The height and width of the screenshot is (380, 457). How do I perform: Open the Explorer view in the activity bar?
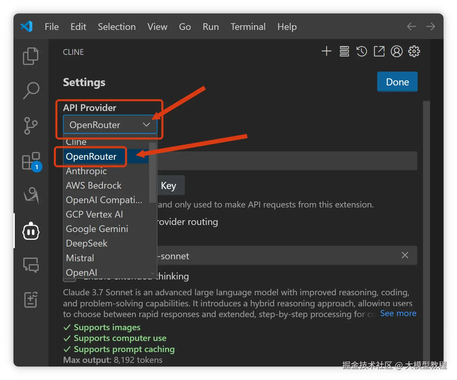pos(31,56)
